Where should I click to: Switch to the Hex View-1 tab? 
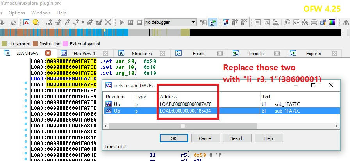pyautogui.click(x=85, y=54)
